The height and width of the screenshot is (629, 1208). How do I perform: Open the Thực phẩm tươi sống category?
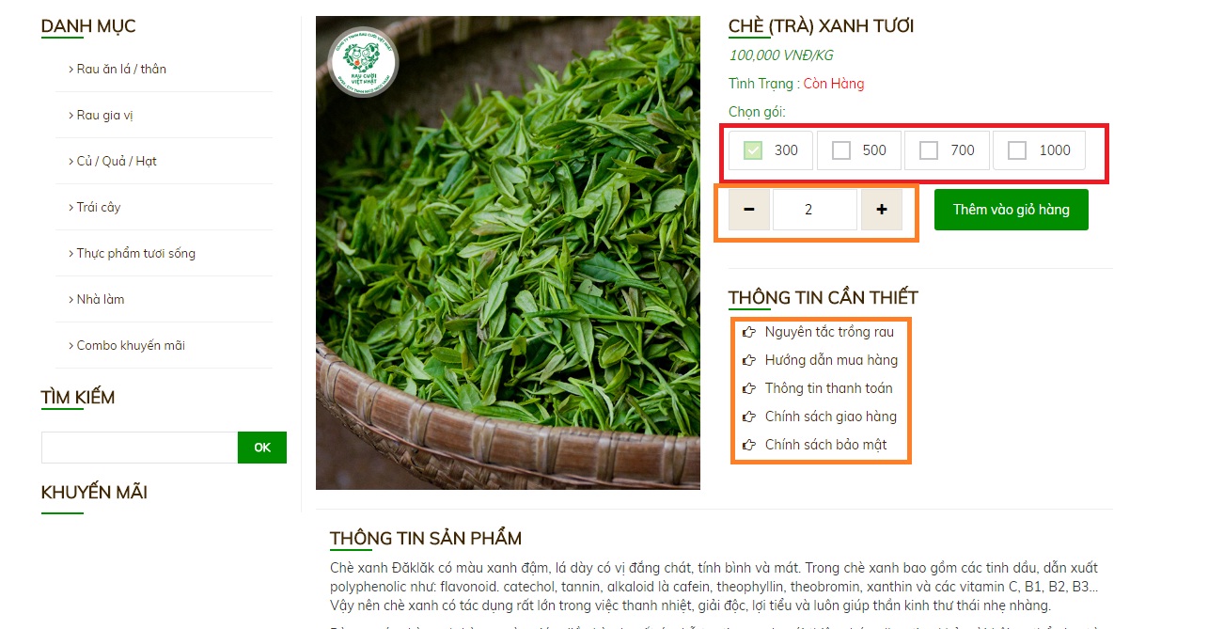pyautogui.click(x=132, y=253)
